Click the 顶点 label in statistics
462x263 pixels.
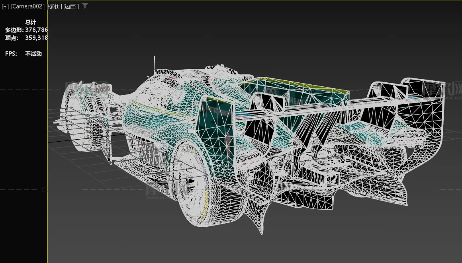point(12,38)
